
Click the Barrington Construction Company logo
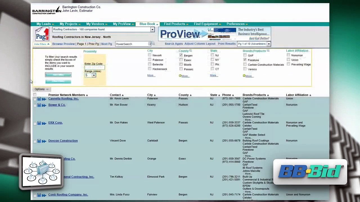[46, 10]
